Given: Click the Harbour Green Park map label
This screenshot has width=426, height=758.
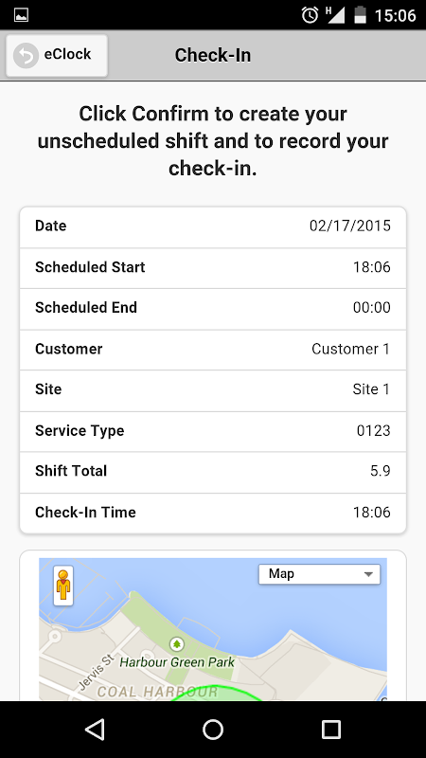Looking at the screenshot, I should tap(177, 661).
